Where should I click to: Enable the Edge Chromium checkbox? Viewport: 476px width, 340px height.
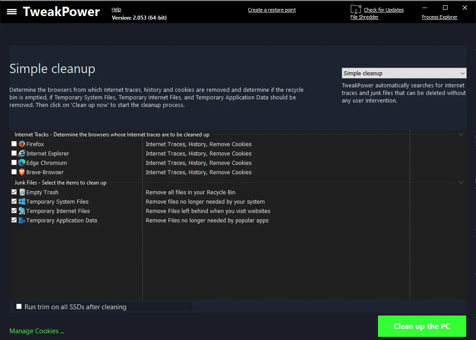point(14,162)
